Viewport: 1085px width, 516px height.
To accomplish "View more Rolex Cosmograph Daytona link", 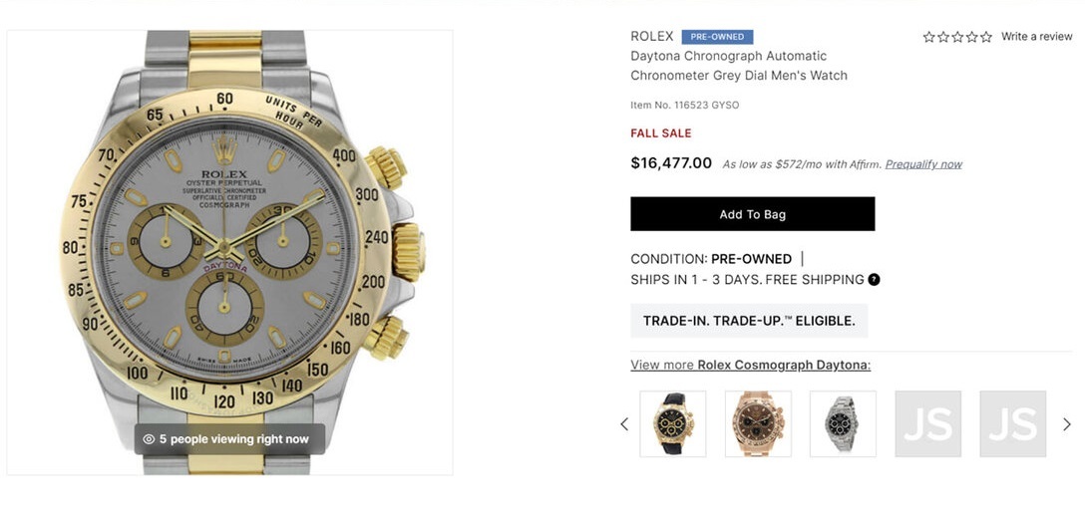I will click(x=750, y=366).
